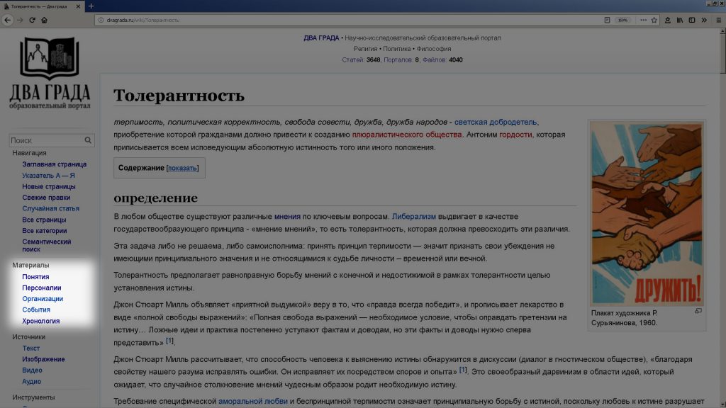The image size is (726, 408).
Task: Open a new tab with plus button
Action: pos(91,6)
